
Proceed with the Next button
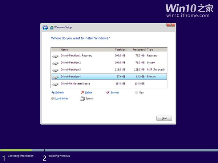pos(164,118)
